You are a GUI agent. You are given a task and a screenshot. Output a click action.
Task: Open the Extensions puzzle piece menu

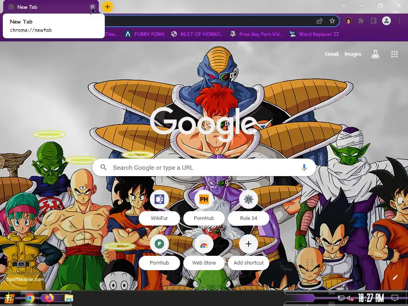click(361, 21)
